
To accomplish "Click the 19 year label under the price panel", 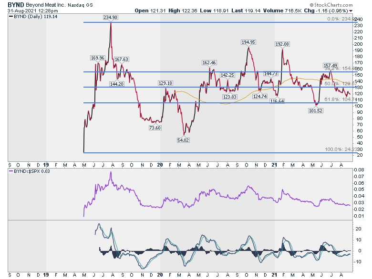I will pyautogui.click(x=46, y=165).
